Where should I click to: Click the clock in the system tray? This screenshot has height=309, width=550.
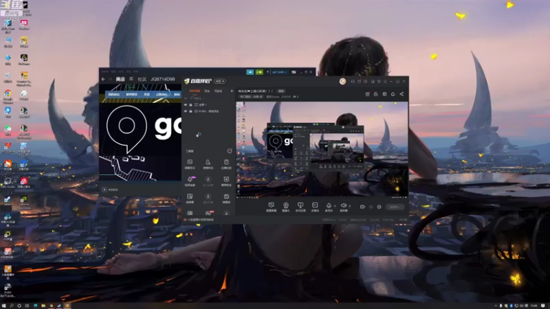click(x=534, y=306)
